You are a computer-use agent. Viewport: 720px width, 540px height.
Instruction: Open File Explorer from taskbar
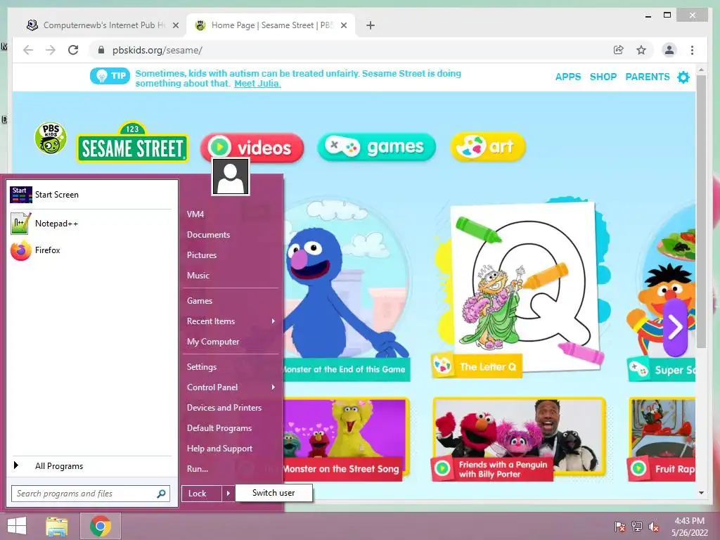coord(56,526)
